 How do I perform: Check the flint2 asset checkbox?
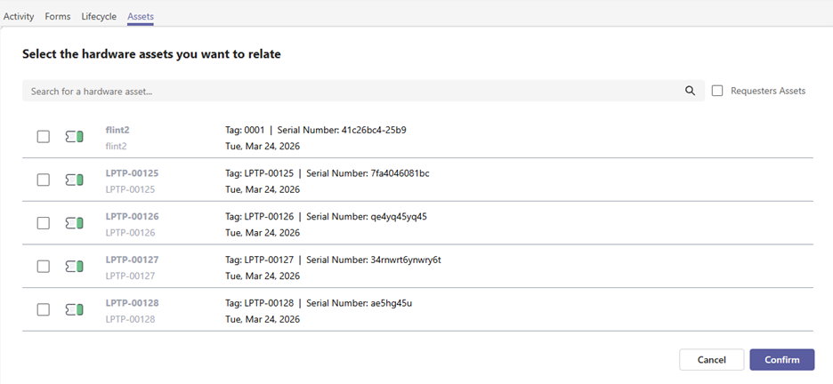tap(43, 137)
